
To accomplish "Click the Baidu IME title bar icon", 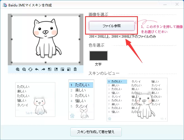I will tap(5, 5).
